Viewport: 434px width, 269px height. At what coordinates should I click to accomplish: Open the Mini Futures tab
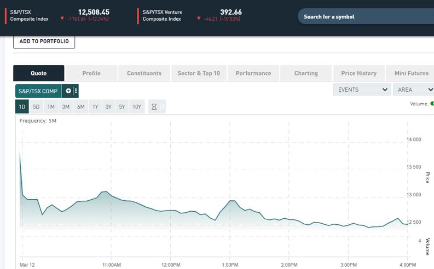(x=410, y=73)
